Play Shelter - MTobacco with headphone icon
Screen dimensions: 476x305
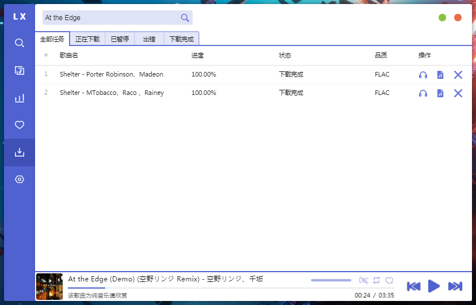pos(423,93)
